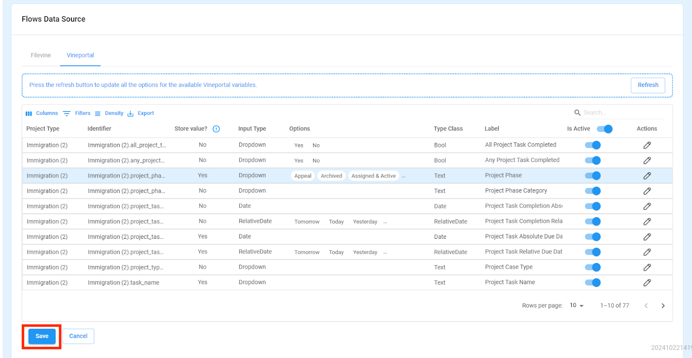692x358 pixels.
Task: Sort by the Identifier column header
Action: click(99, 129)
